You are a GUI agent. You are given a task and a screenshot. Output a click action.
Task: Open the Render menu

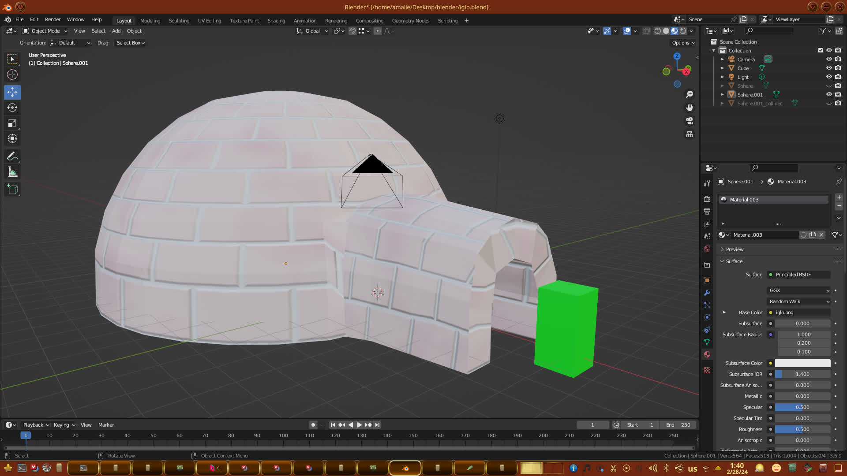point(52,19)
